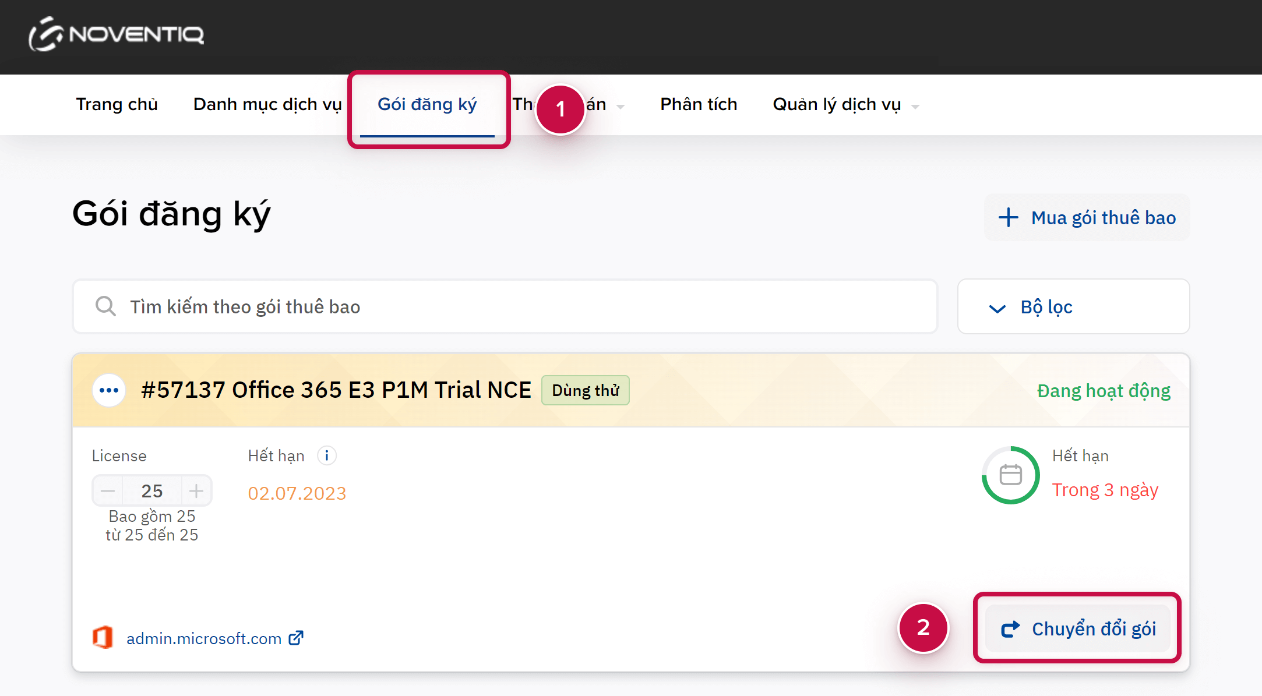Go to Trang chủ tab
This screenshot has height=696, width=1262.
pyautogui.click(x=117, y=105)
